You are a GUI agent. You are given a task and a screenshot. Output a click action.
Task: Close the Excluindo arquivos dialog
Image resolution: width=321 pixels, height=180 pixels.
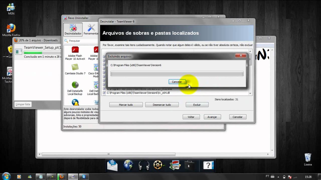tap(241, 55)
